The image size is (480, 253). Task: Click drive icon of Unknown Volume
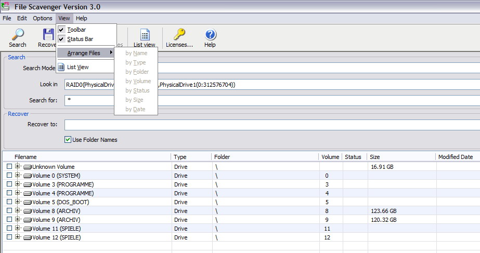click(28, 167)
